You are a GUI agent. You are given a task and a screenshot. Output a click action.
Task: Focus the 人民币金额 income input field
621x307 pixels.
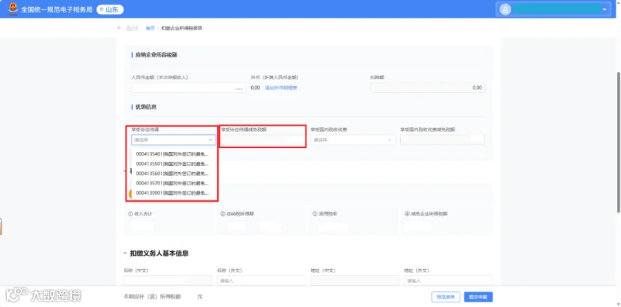click(x=188, y=87)
